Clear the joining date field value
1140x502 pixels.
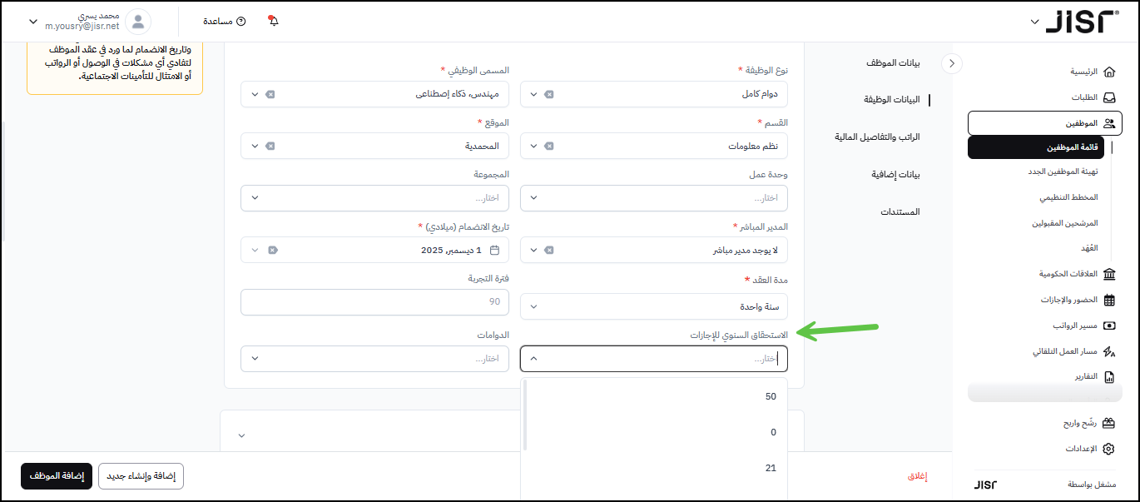273,250
